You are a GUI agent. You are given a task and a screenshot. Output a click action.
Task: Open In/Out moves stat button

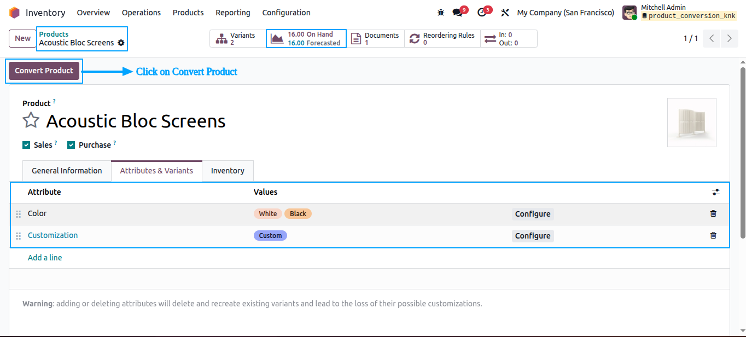509,39
